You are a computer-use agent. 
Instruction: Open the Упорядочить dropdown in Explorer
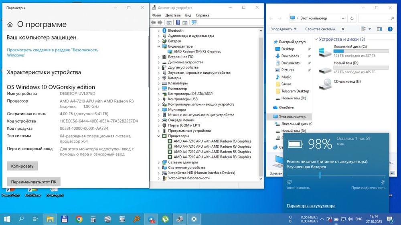click(x=284, y=29)
